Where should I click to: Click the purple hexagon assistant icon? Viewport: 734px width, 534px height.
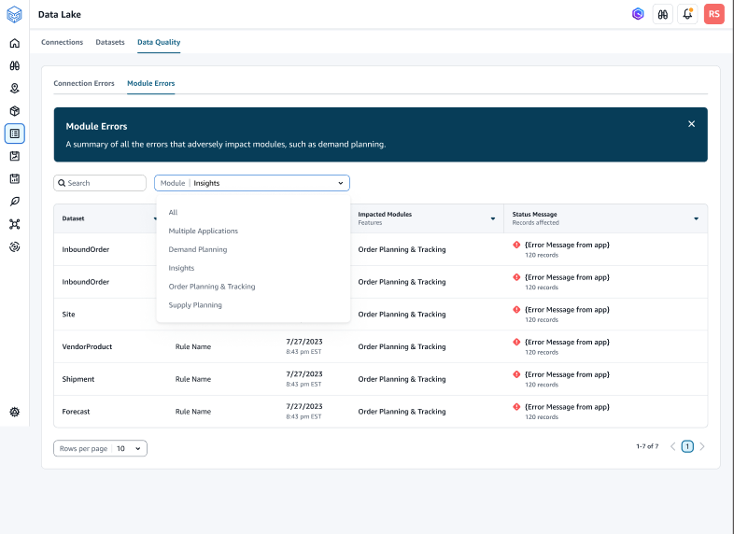point(638,14)
